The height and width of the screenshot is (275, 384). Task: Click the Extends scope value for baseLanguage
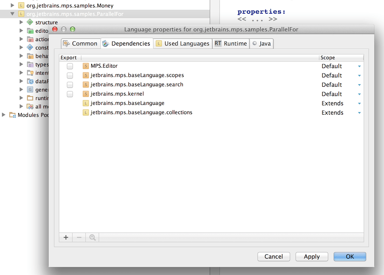point(332,104)
